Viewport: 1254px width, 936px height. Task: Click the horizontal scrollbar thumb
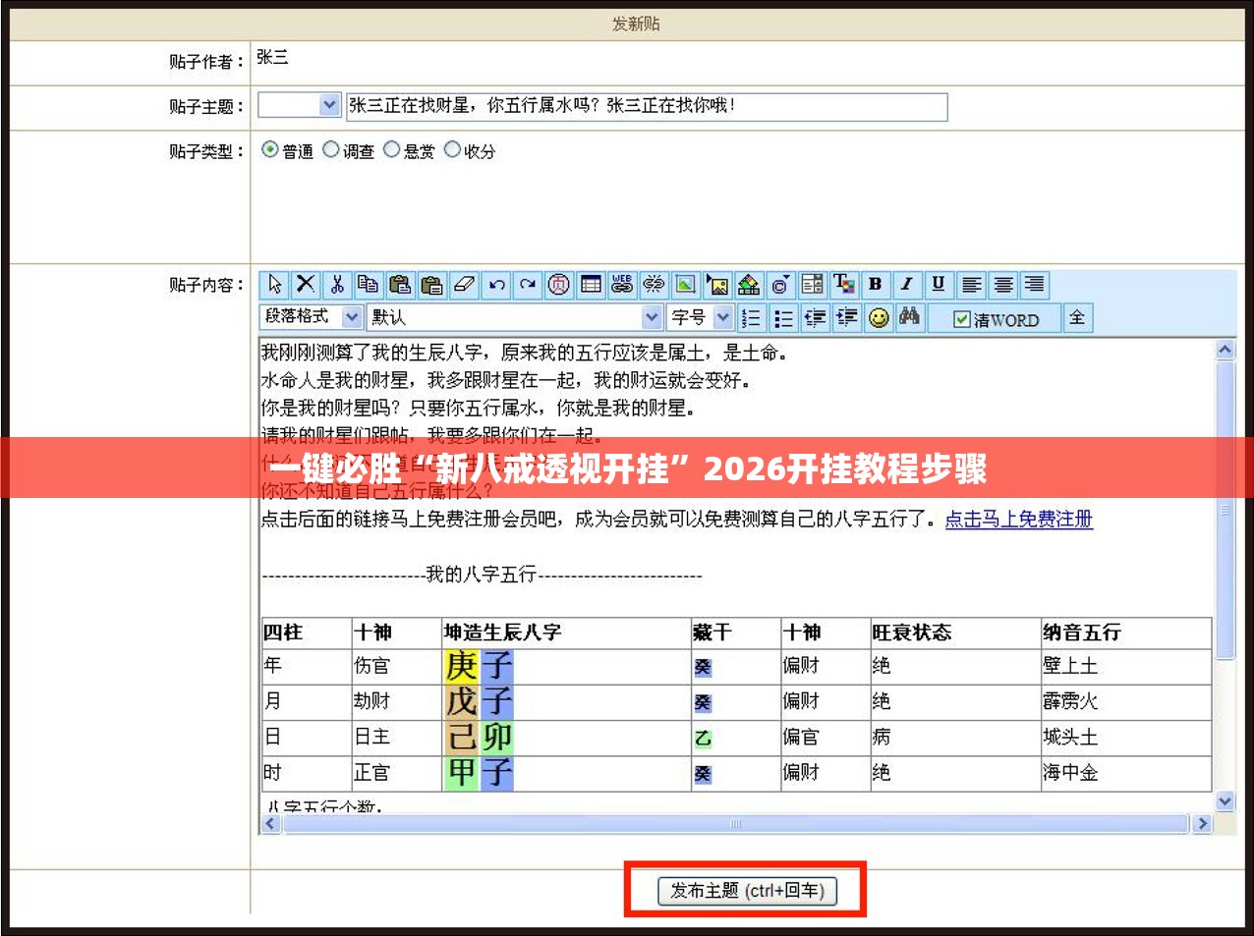[735, 824]
